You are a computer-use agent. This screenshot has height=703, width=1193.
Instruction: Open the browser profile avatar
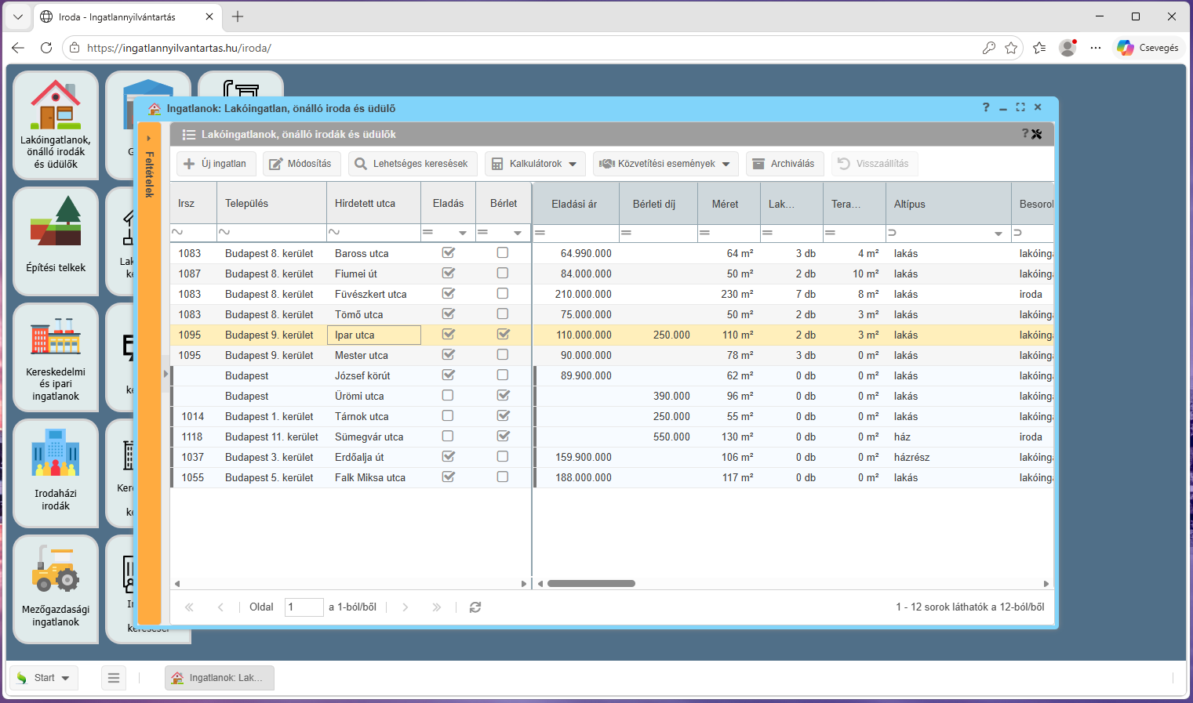click(x=1068, y=48)
